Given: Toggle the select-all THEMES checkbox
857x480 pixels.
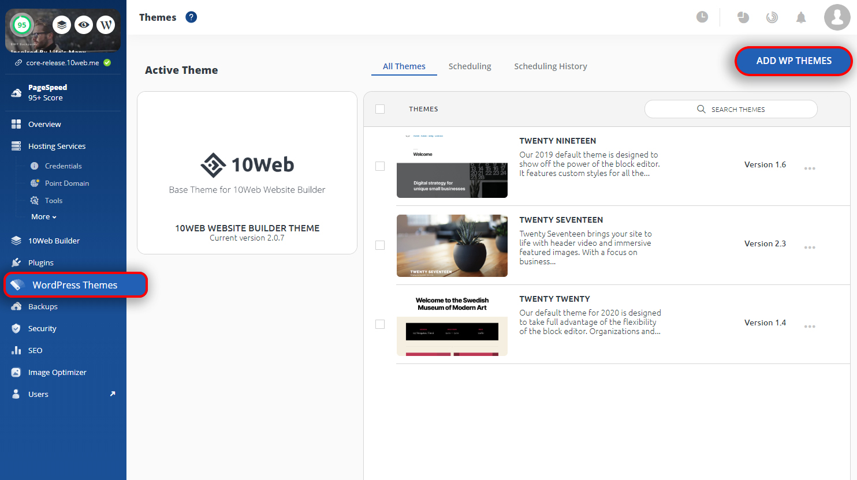Looking at the screenshot, I should click(380, 109).
